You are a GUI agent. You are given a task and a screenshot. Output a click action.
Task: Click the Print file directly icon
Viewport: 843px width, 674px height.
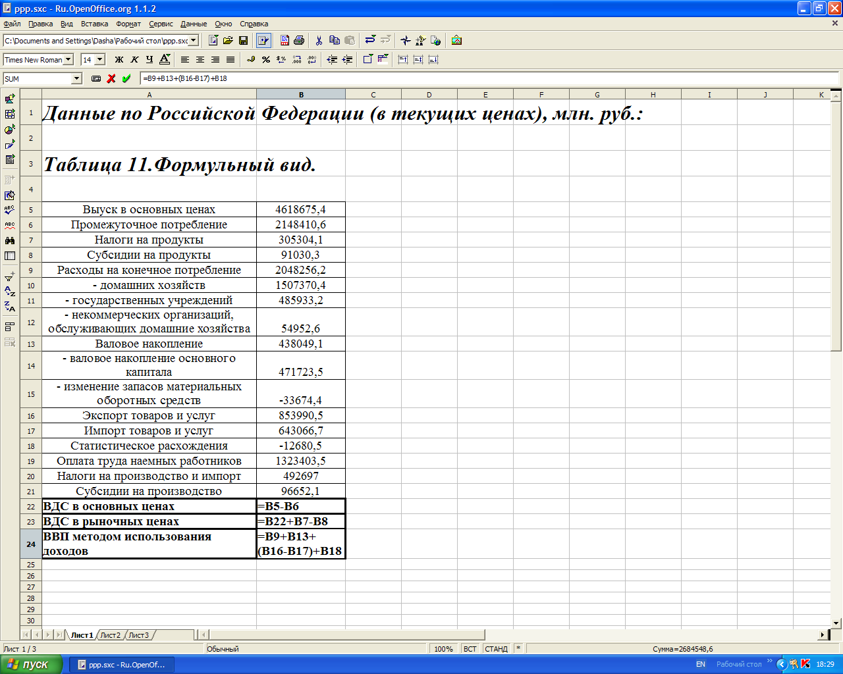pyautogui.click(x=299, y=41)
